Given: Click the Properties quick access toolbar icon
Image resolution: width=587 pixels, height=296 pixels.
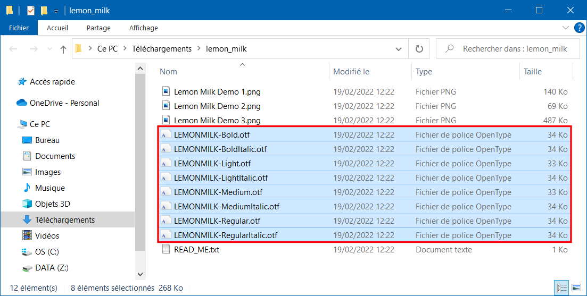Looking at the screenshot, I should 31,11.
